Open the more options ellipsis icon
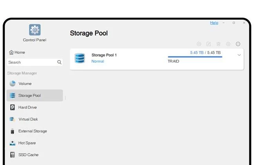 (238, 44)
